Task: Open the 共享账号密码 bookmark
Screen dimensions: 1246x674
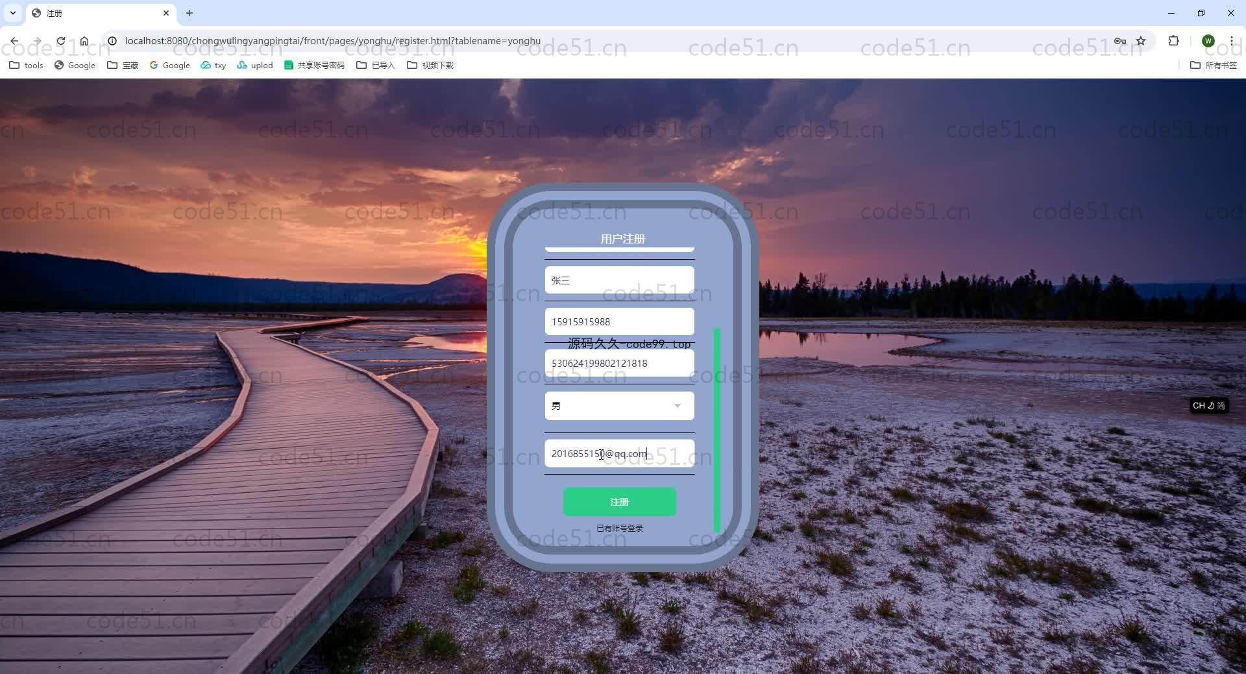Action: (314, 65)
